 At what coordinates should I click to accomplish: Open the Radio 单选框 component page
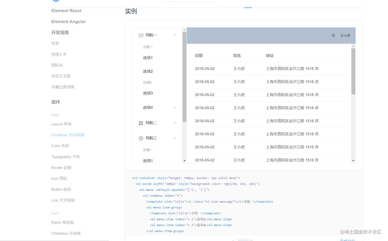click(63, 223)
